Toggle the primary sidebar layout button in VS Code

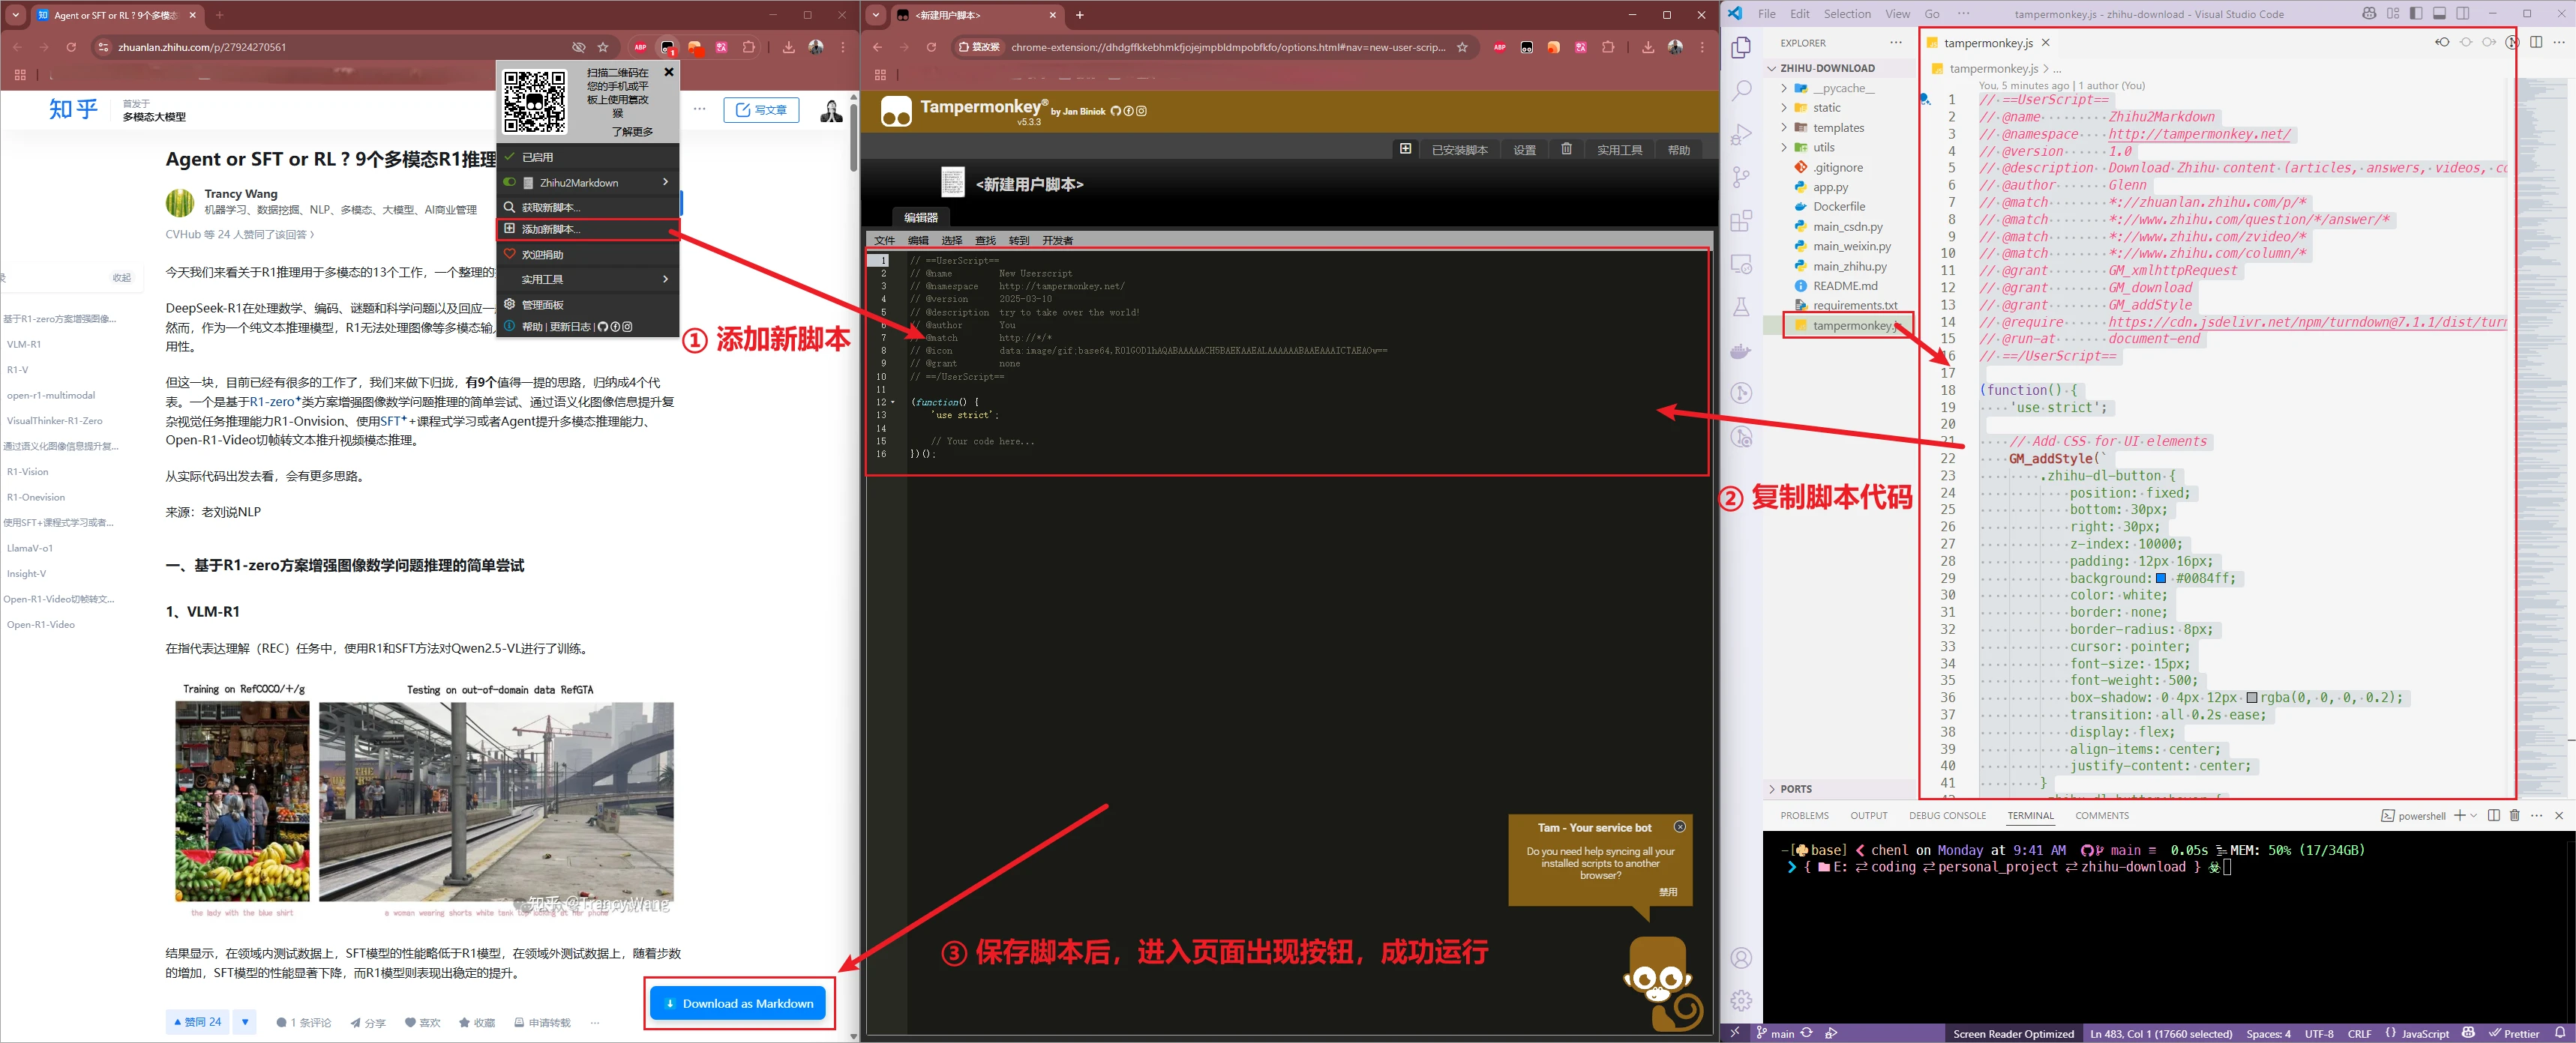pos(2416,14)
